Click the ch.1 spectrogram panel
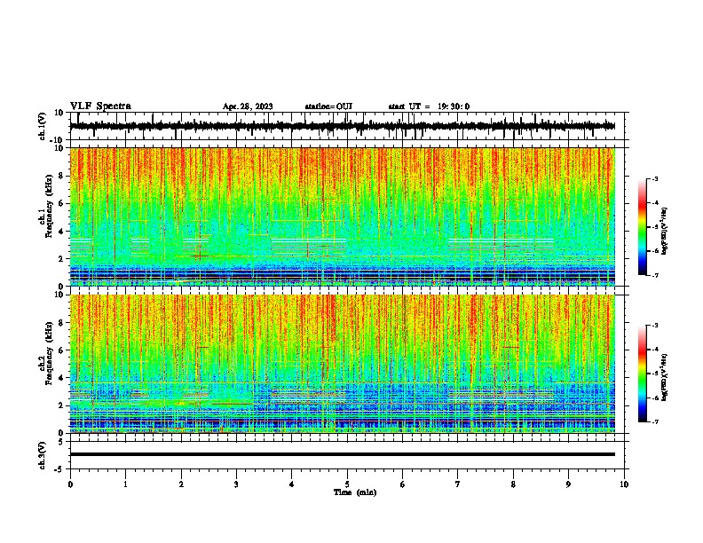Viewport: 703px width, 543px height. point(343,216)
